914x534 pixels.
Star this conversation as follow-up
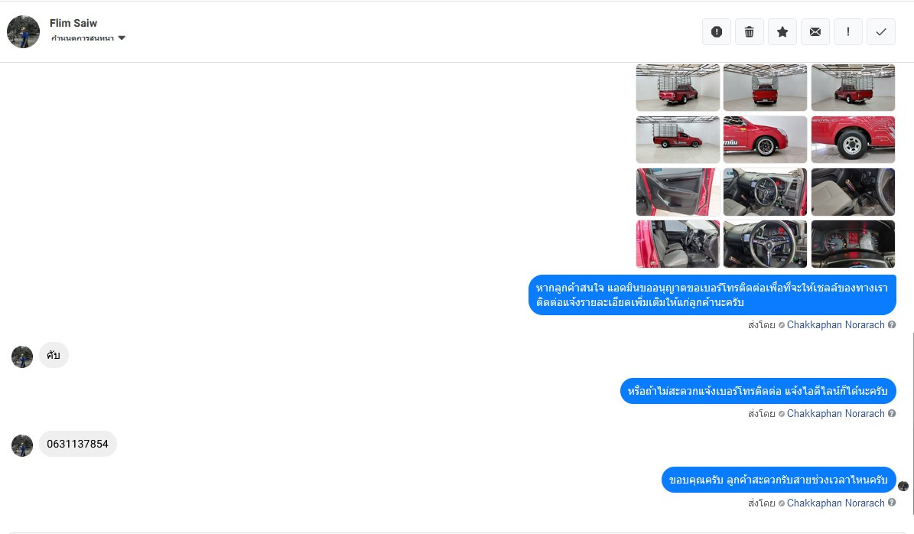(x=782, y=32)
